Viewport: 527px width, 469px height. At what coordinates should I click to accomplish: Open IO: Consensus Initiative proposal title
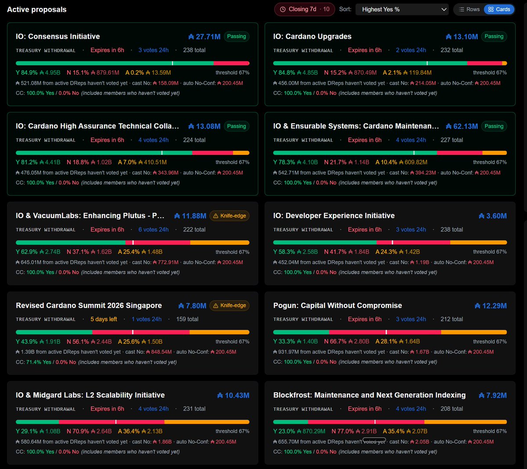point(58,36)
